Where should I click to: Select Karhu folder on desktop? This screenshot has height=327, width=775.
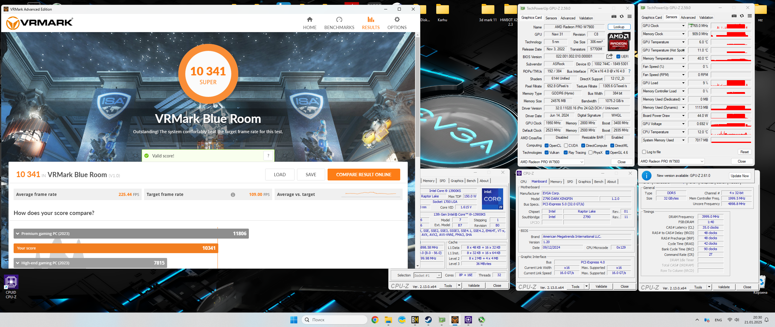click(442, 13)
